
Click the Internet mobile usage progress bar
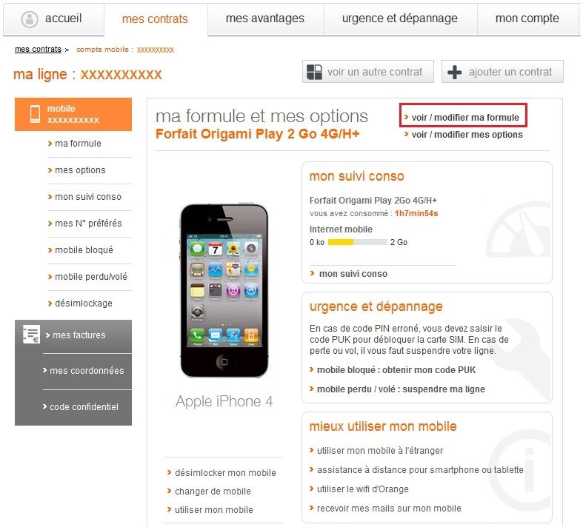(358, 242)
